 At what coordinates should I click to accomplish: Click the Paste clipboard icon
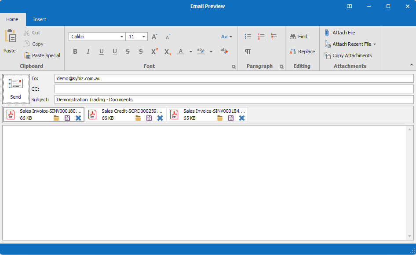(10, 41)
